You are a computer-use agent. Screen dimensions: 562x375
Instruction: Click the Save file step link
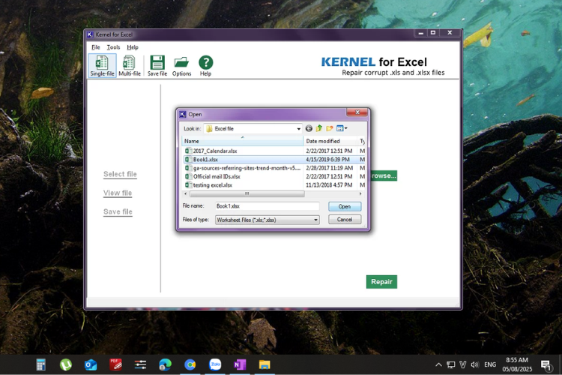tap(118, 211)
